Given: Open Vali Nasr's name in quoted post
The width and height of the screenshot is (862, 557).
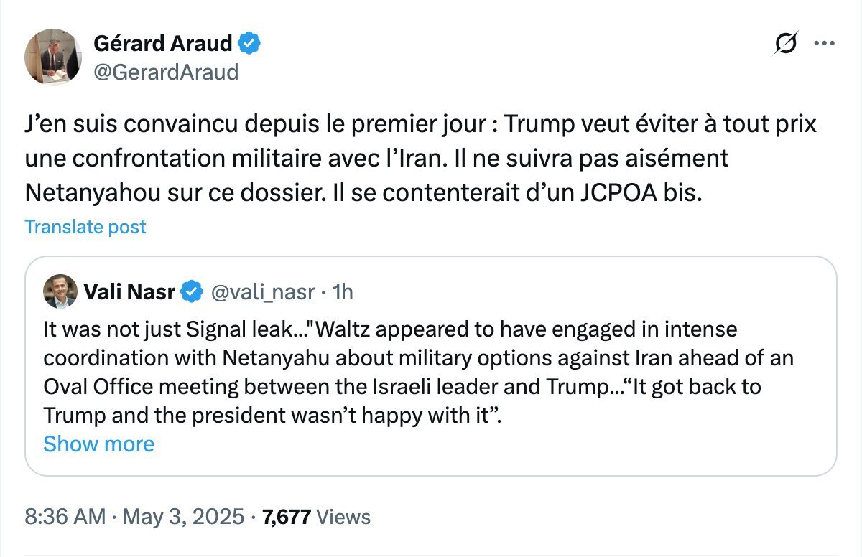Looking at the screenshot, I should pyautogui.click(x=130, y=291).
